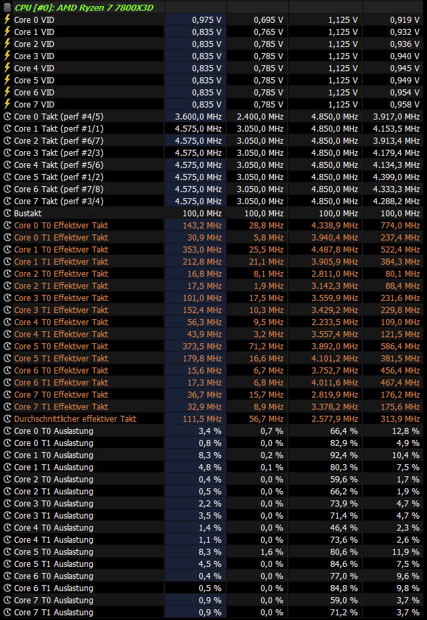Click average effective clock maximum 2.577,9 MHz
Viewport: 427px width, 620px height.
click(334, 418)
